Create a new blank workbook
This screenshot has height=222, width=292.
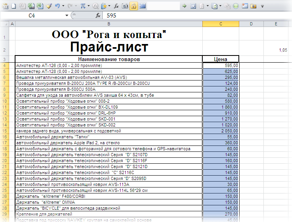point(14,6)
